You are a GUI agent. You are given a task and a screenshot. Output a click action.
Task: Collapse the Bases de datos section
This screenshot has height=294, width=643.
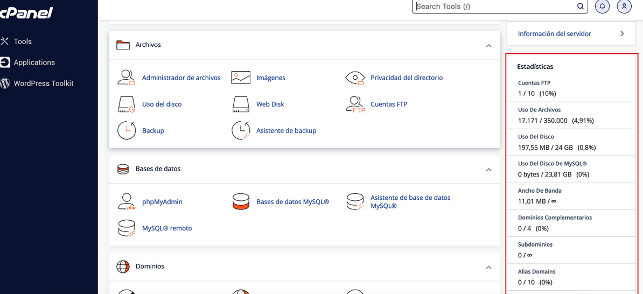[488, 170]
